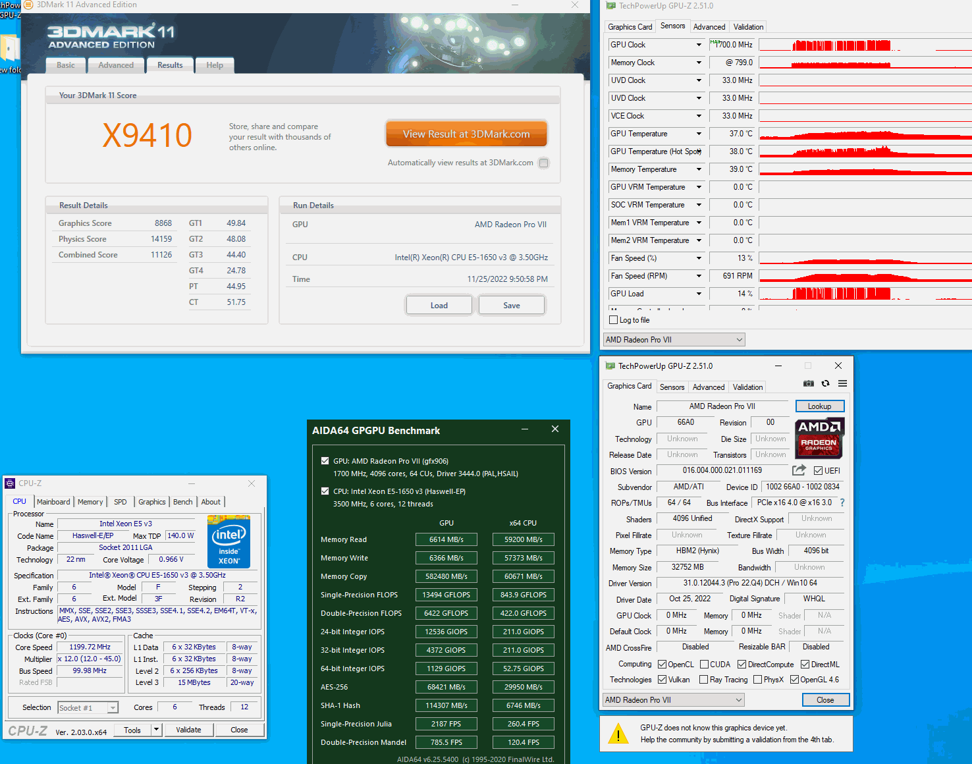The height and width of the screenshot is (764, 972).
Task: Open the GPU-Z hamburger menu
Action: pos(842,383)
